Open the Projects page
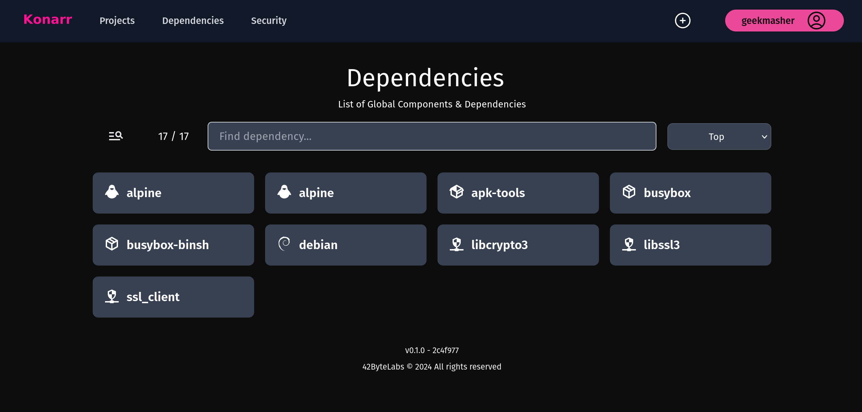This screenshot has height=412, width=862. 117,21
